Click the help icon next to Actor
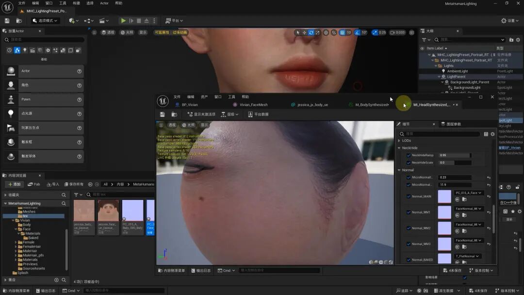The height and width of the screenshot is (295, 524). 79,71
